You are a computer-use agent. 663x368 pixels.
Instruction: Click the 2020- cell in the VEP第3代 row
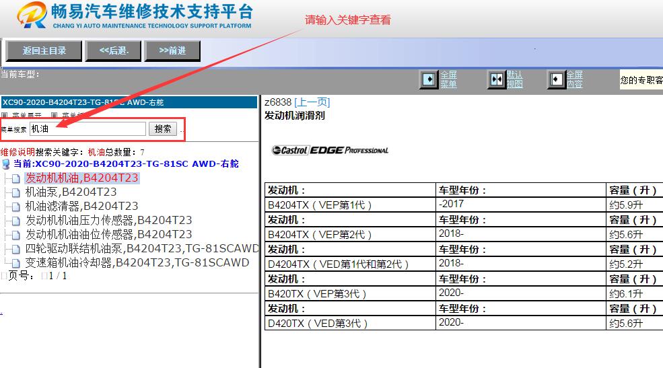coord(521,293)
